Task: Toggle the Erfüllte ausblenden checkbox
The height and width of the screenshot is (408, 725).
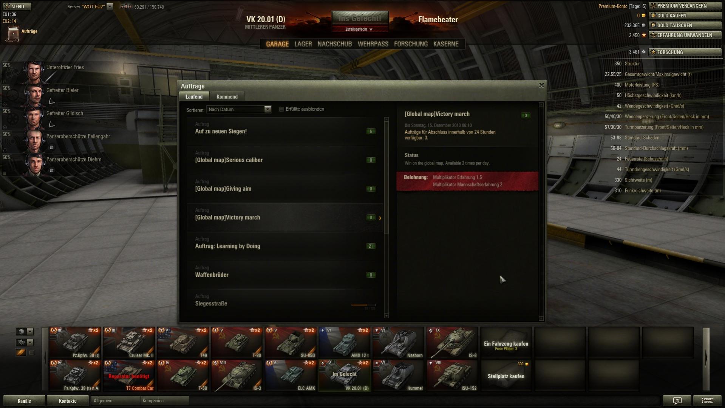Action: click(281, 109)
